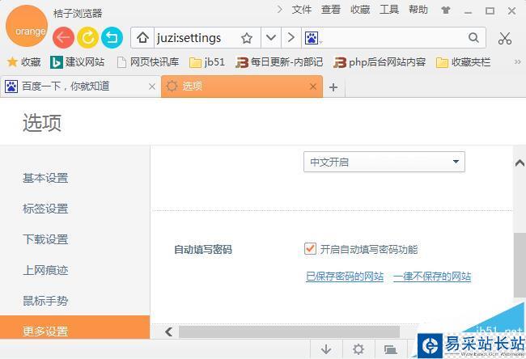Select 基本设置 in sidebar
Screen dimensions: 526x359
(x=45, y=178)
